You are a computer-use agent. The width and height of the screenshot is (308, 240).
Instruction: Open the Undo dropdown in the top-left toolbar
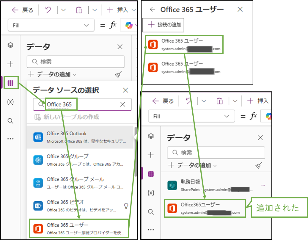point(63,10)
